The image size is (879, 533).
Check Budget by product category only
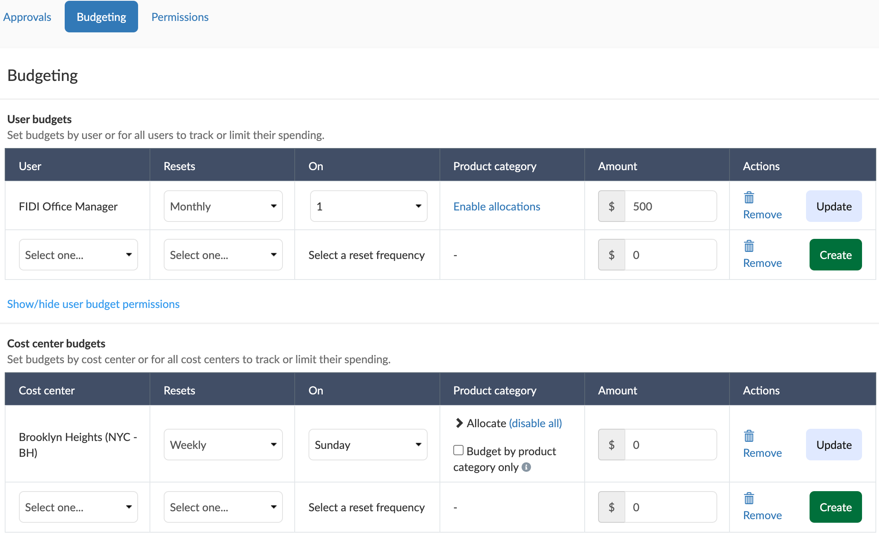pyautogui.click(x=458, y=450)
